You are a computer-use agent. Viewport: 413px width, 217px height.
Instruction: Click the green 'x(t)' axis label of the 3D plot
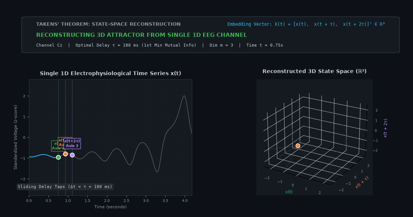click(x=289, y=192)
